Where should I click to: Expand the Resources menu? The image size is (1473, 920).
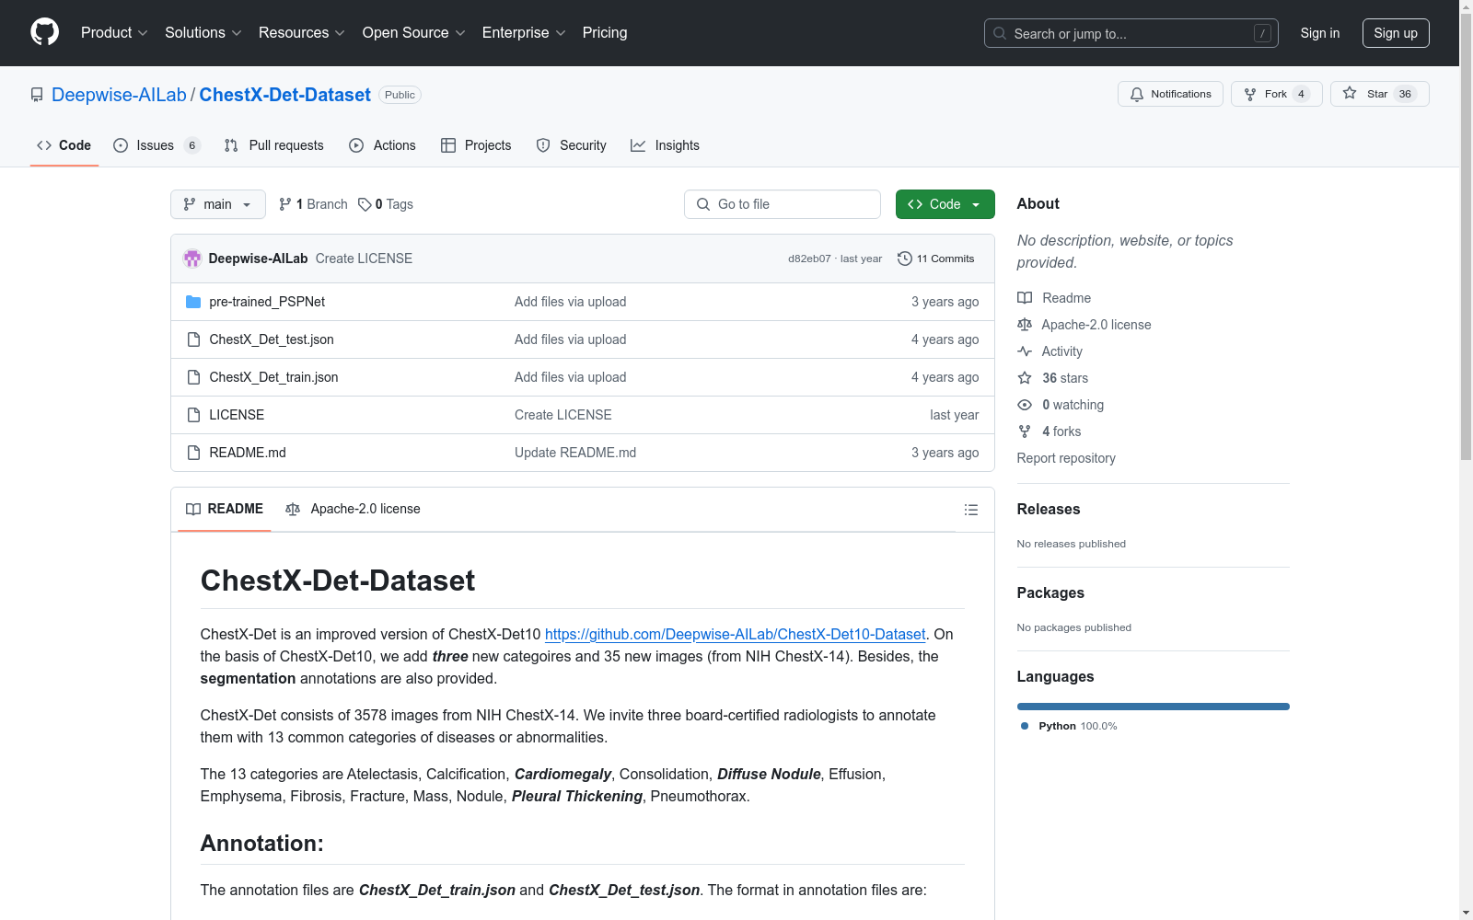point(302,33)
